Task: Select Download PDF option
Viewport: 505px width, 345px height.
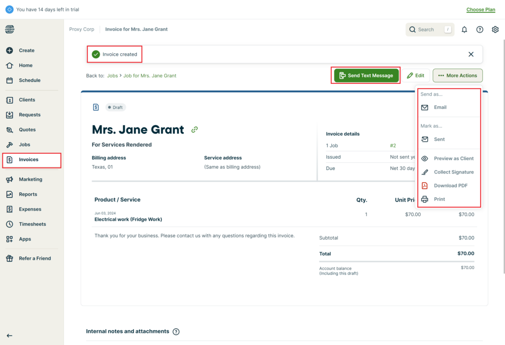Action: (x=449, y=186)
